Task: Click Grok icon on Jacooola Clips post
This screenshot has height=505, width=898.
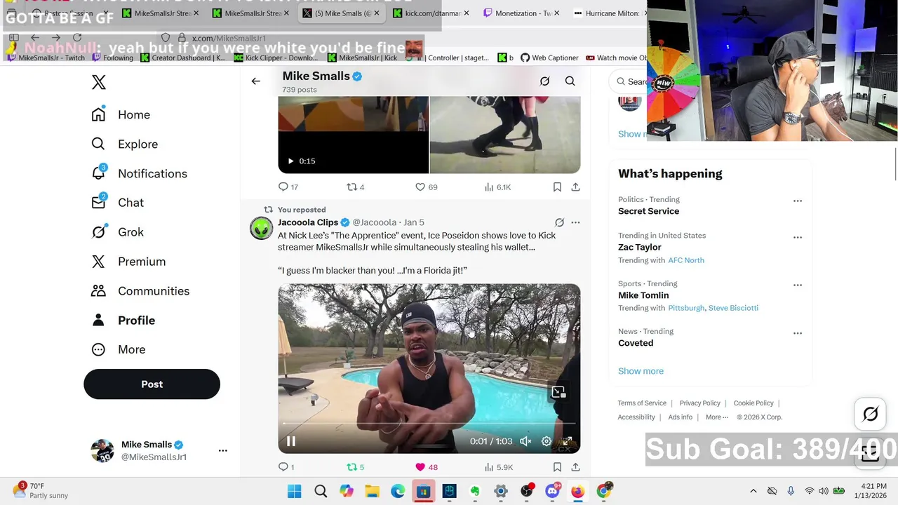Action: (559, 222)
